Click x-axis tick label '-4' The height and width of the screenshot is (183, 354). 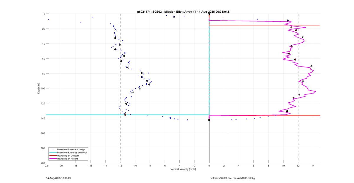point(179,166)
